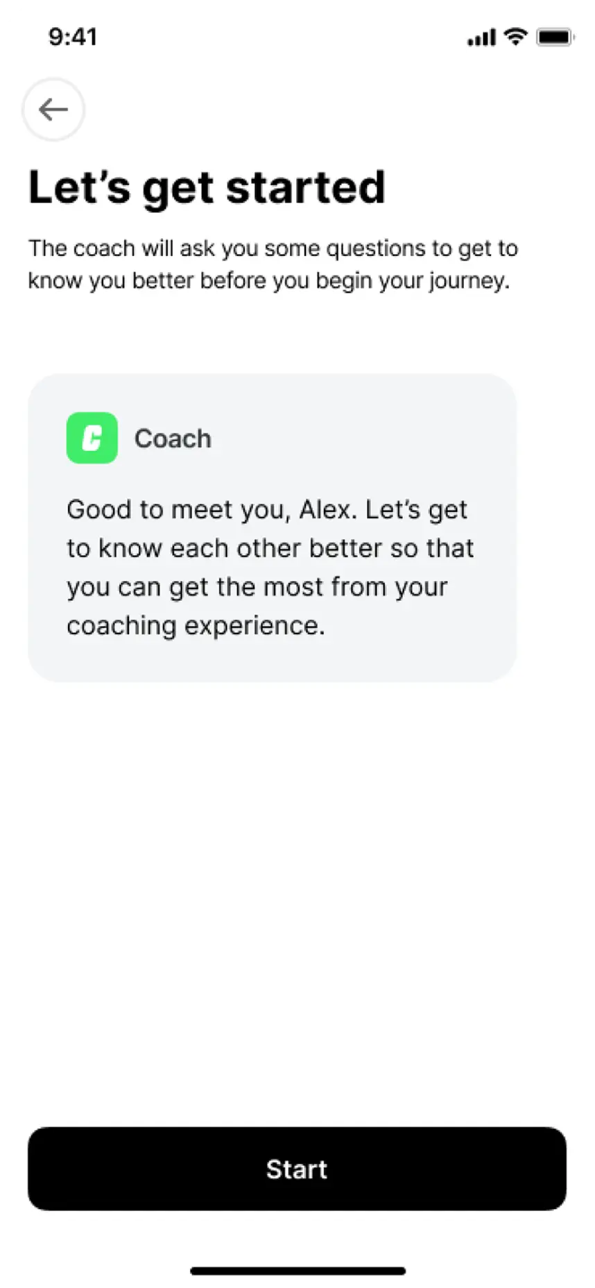The width and height of the screenshot is (595, 1288).
Task: Tap the home indicator bar at bottom
Action: (x=297, y=1271)
